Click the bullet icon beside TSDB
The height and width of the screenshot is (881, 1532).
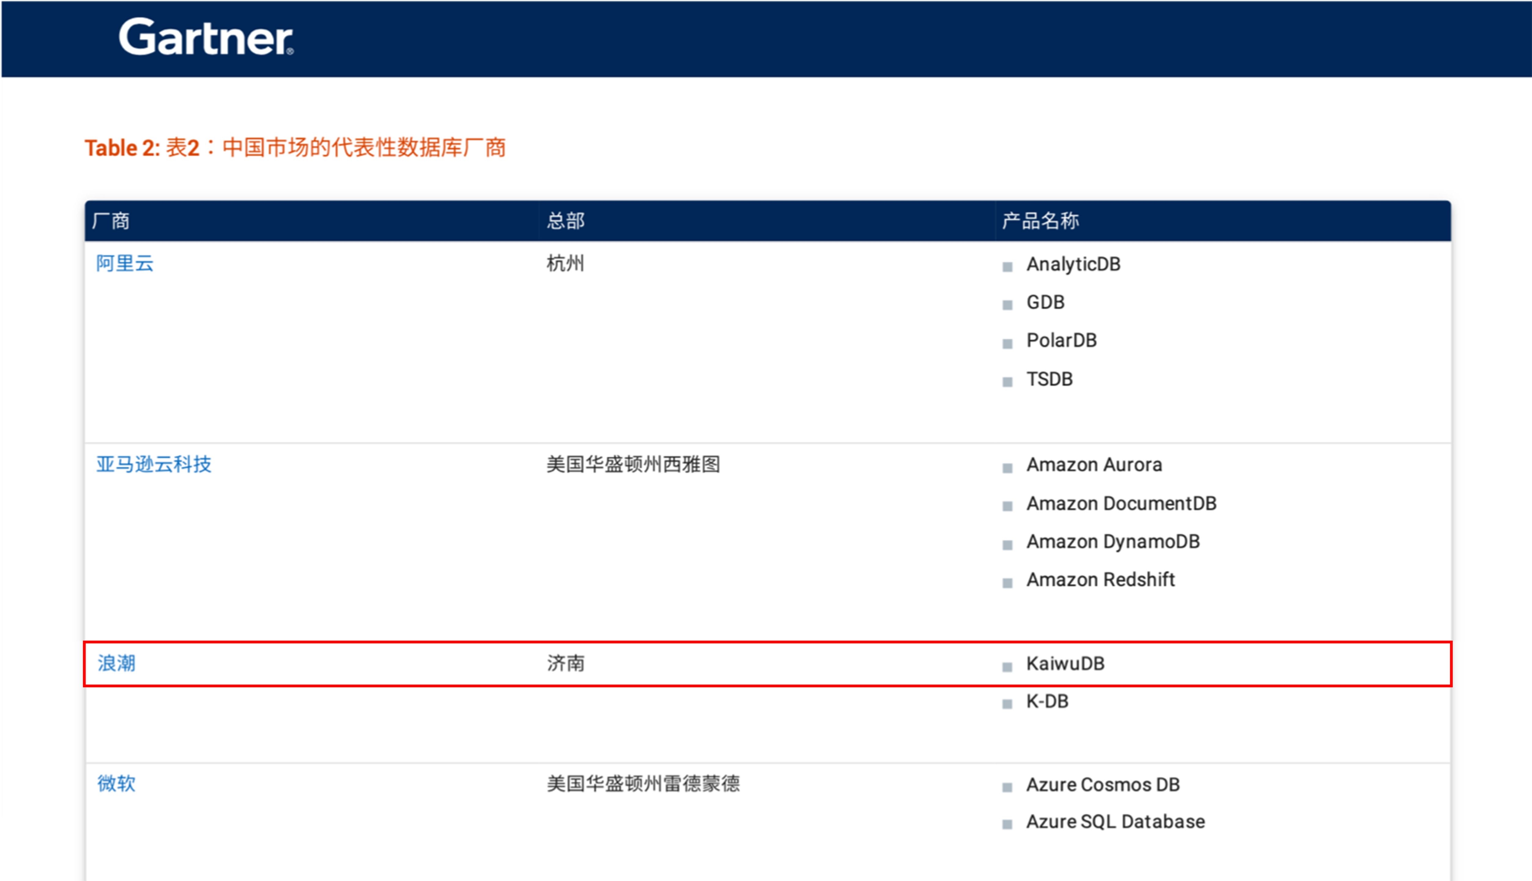pos(1007,382)
